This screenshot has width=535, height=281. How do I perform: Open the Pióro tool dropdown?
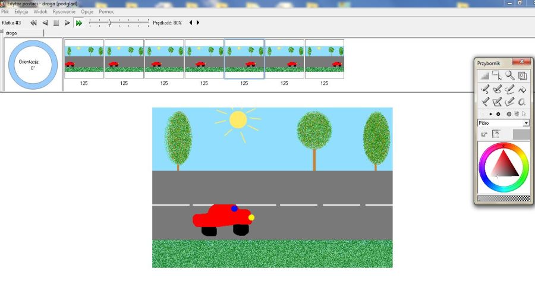point(525,123)
